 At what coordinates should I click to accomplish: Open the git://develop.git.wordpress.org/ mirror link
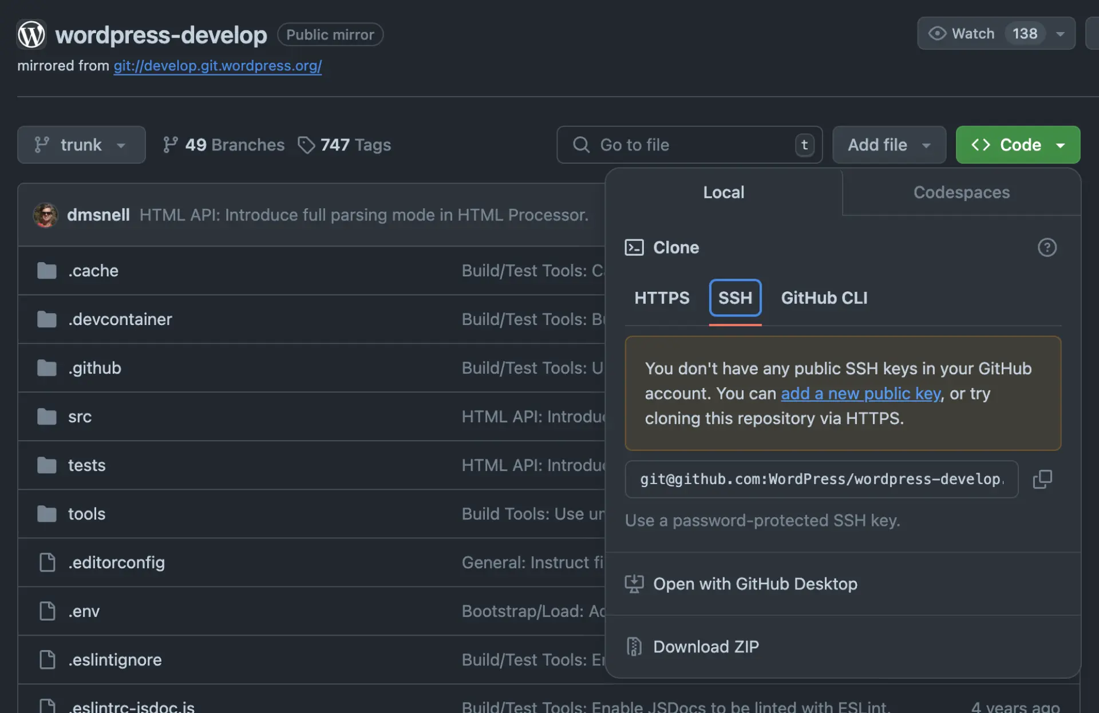pyautogui.click(x=218, y=66)
